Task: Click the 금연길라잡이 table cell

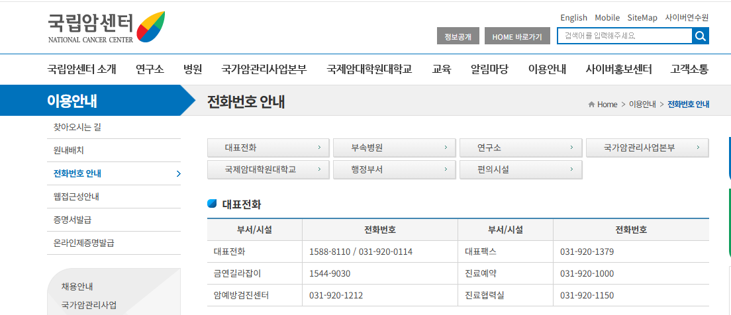Action: 255,273
